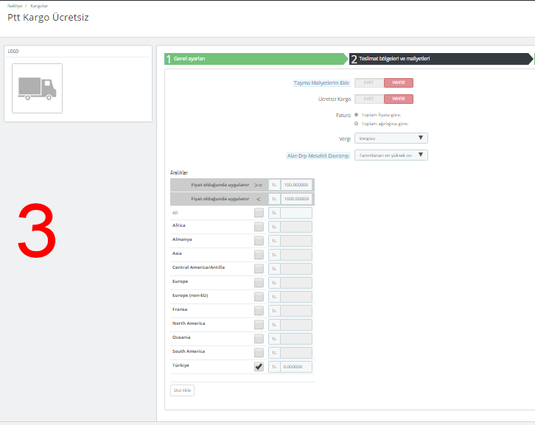Open Alan Dışı-Mesafeli Davranışı dropdown
Image resolution: width=535 pixels, height=425 pixels.
tap(391, 155)
